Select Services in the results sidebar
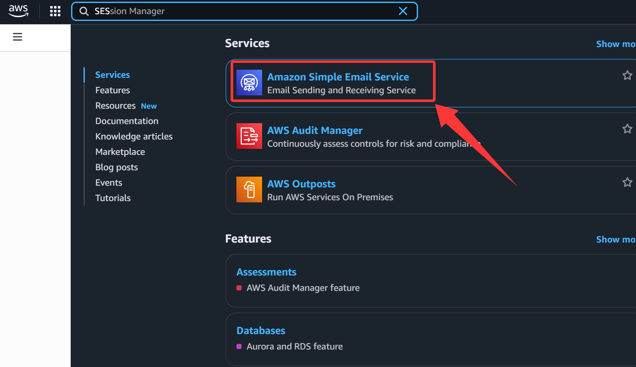 point(113,75)
